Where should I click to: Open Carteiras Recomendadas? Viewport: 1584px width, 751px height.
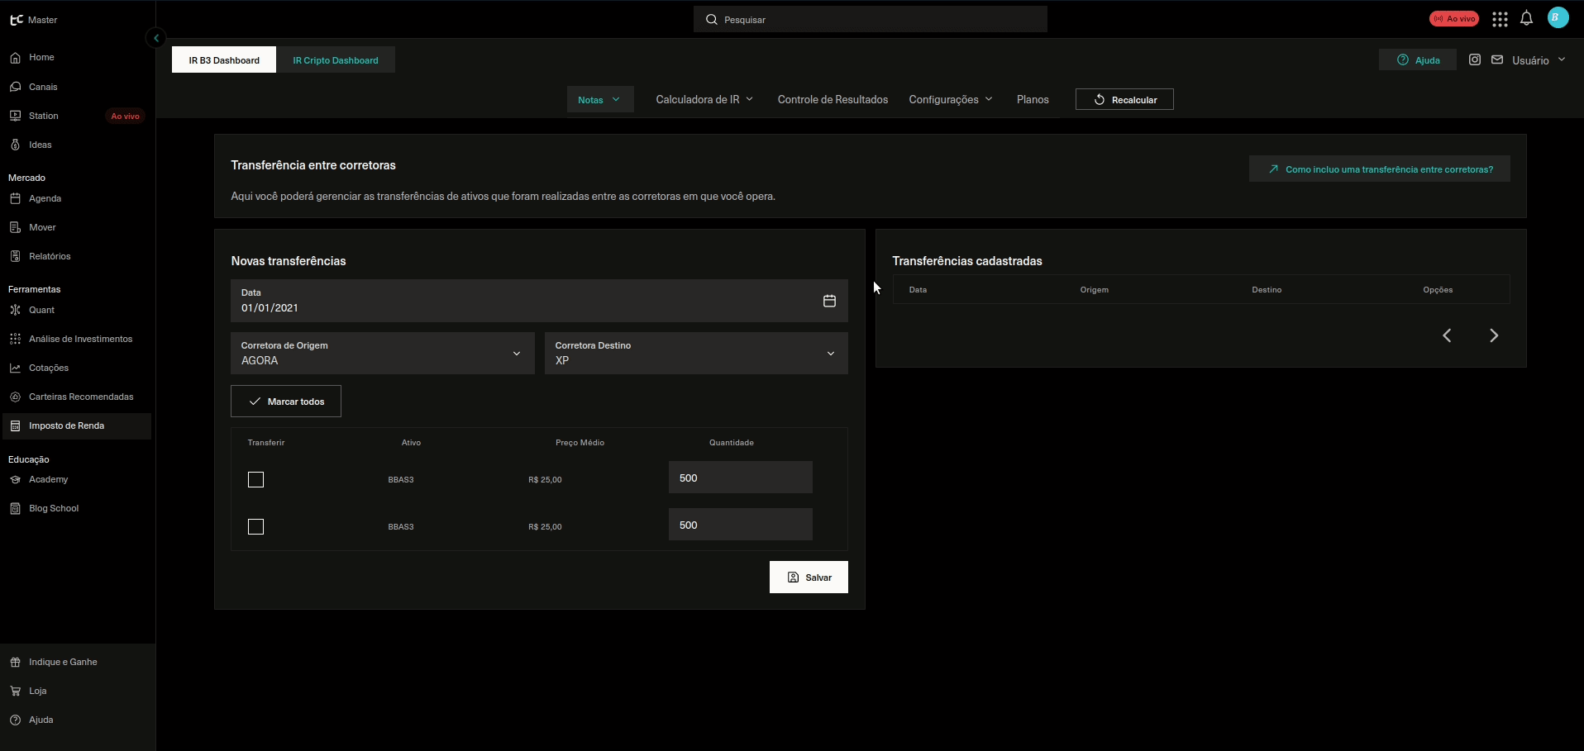tap(81, 397)
